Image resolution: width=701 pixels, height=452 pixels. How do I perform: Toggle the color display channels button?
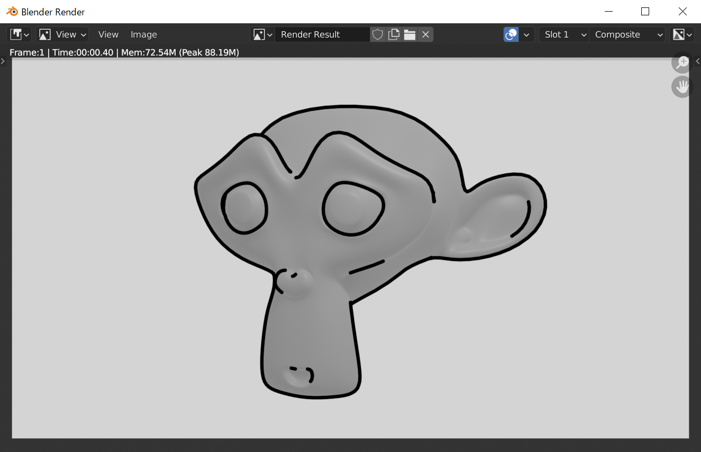tap(510, 34)
